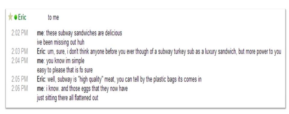Select the 2:04 PM timestamp
The height and width of the screenshot is (114, 289).
tap(20, 61)
